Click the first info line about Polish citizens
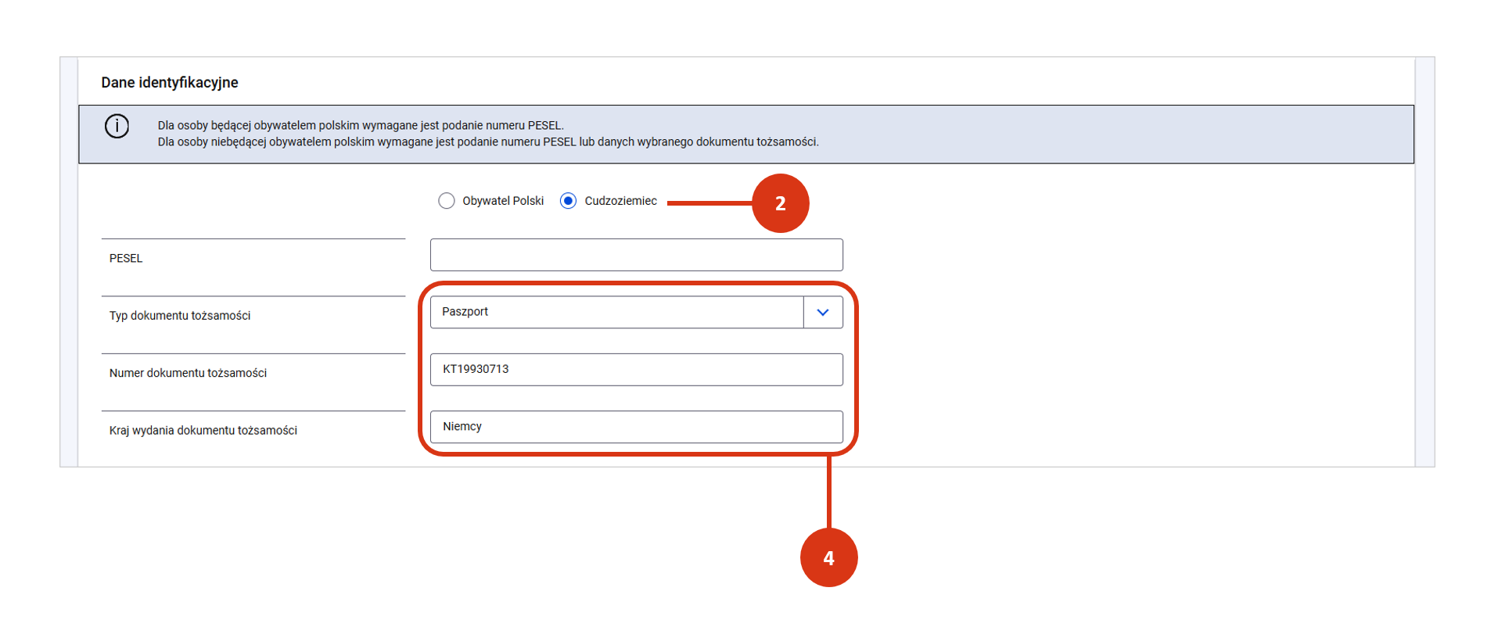Viewport: 1498px width, 627px height. (x=360, y=125)
